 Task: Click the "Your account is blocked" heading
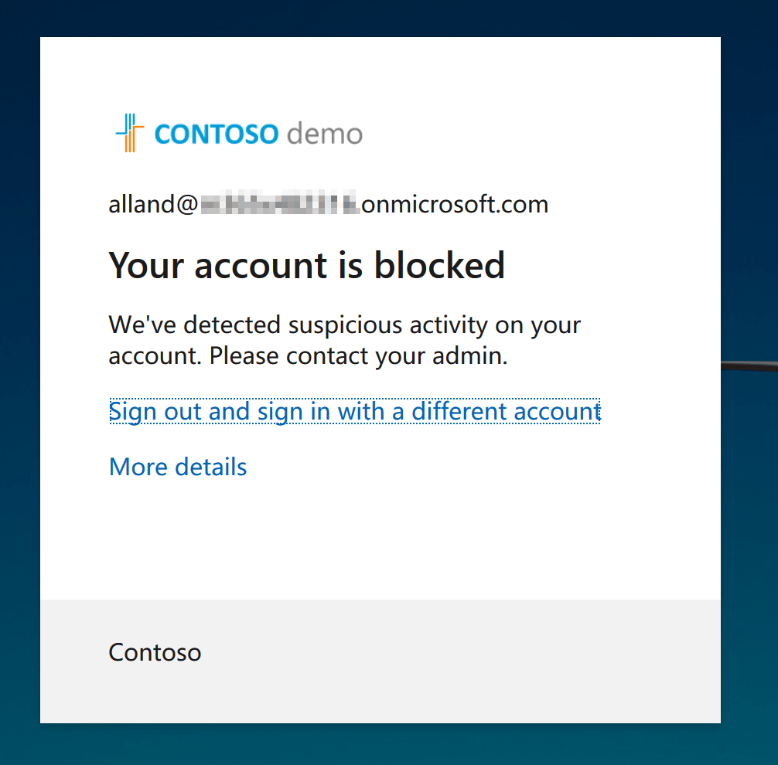pos(306,265)
